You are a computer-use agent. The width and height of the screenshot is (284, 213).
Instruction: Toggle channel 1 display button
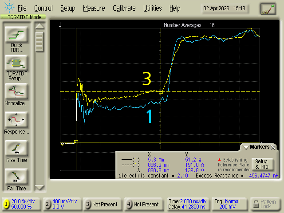21,204
